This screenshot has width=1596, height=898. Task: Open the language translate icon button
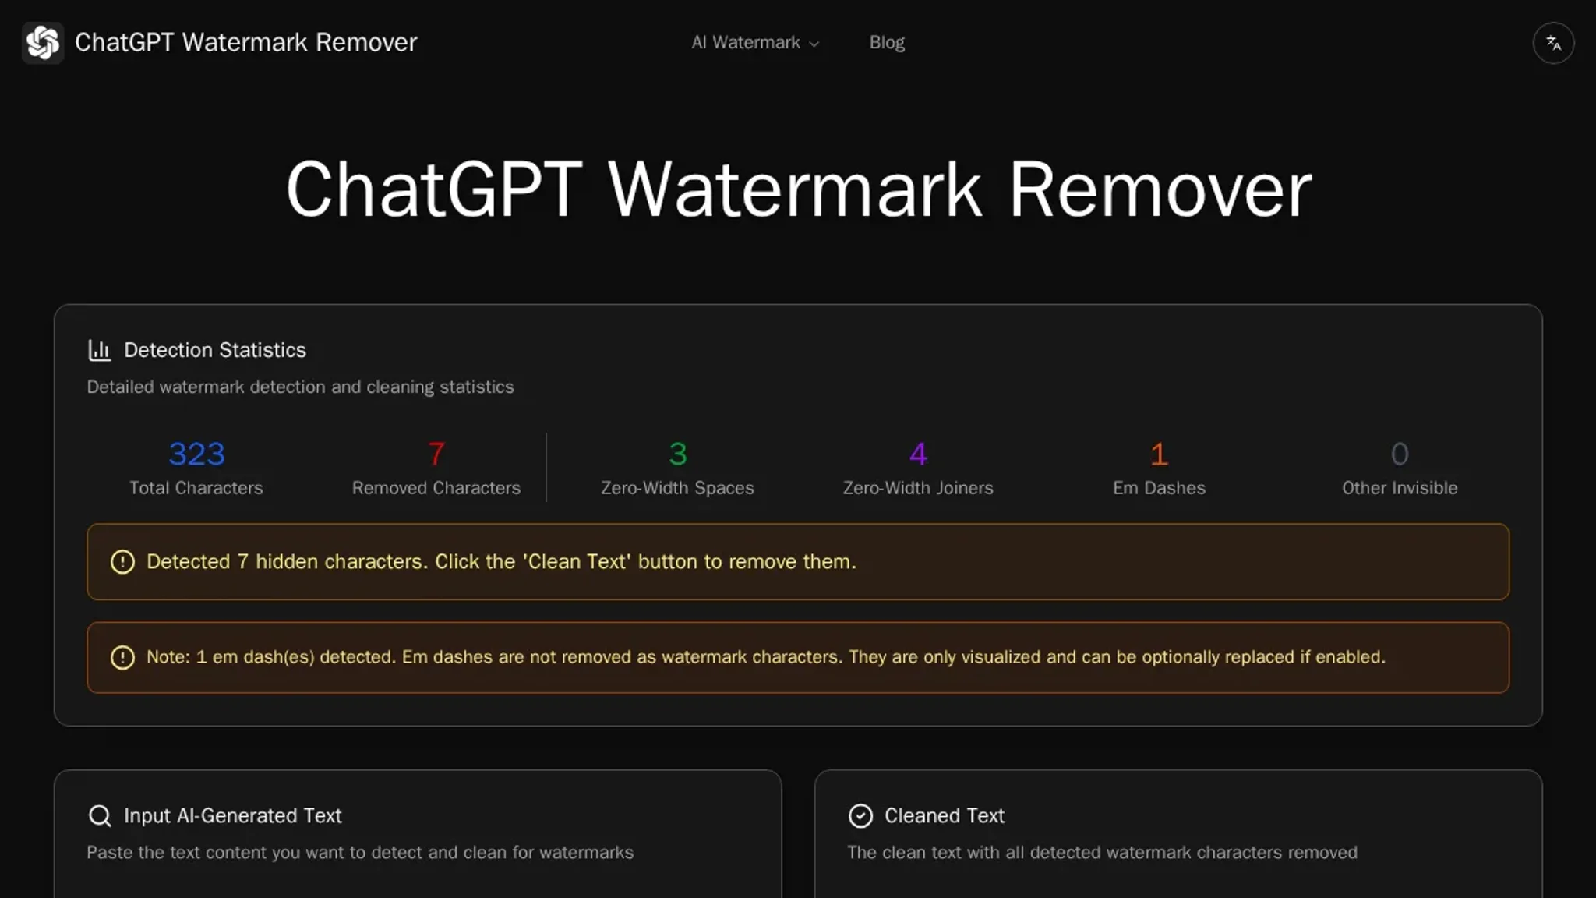tap(1553, 43)
